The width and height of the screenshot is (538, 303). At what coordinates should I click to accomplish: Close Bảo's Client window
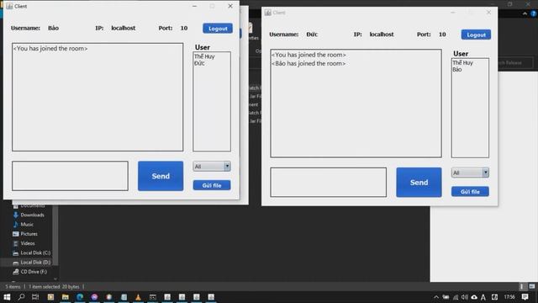tap(230, 6)
